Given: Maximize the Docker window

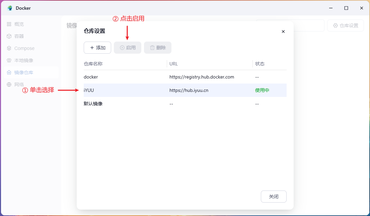Looking at the screenshot, I should [346, 8].
